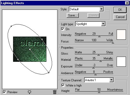This screenshot has height=95, width=130.
Task: Click the Gloss slider thumb
Action: (x=98, y=55)
